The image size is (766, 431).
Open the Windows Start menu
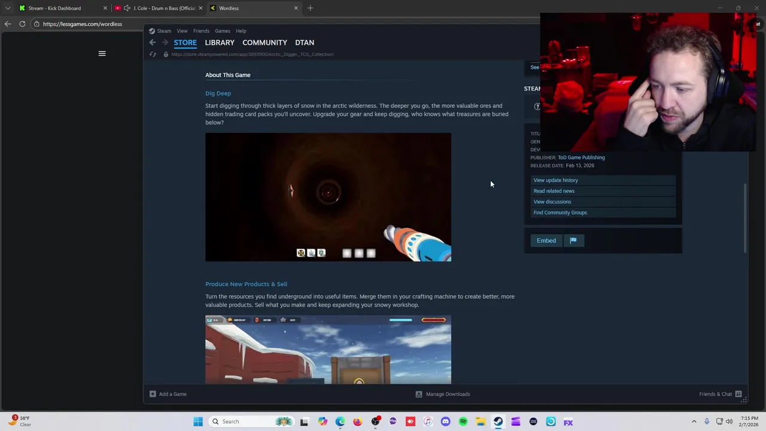[x=198, y=421]
